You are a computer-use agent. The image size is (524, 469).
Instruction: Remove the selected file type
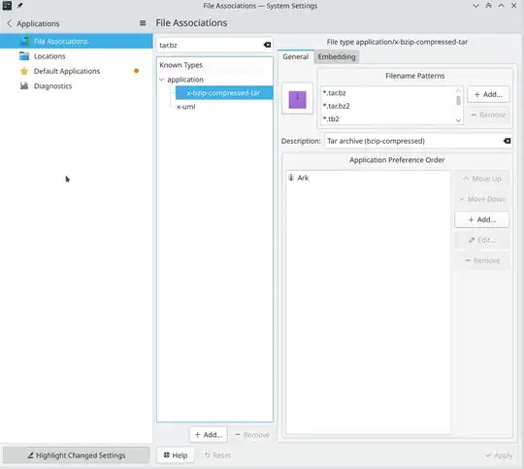[x=252, y=435]
